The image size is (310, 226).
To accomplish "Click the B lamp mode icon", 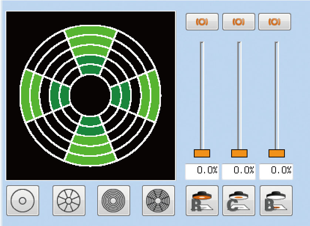I will tap(276, 200).
